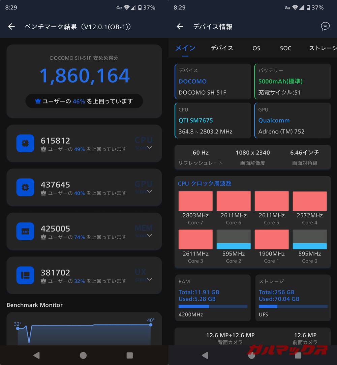Tap right status bar Wi-Fi icon

click(x=295, y=8)
